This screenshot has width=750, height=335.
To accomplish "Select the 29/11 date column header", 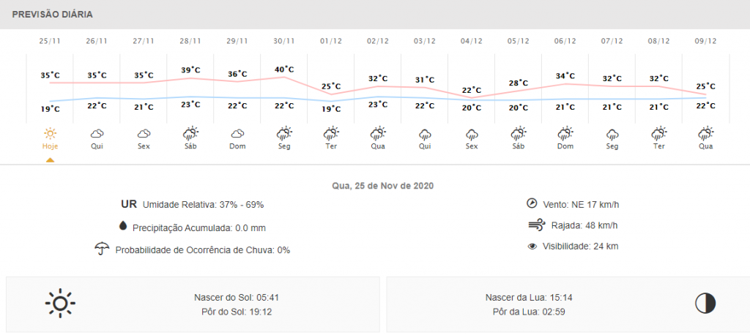I will click(x=237, y=41).
